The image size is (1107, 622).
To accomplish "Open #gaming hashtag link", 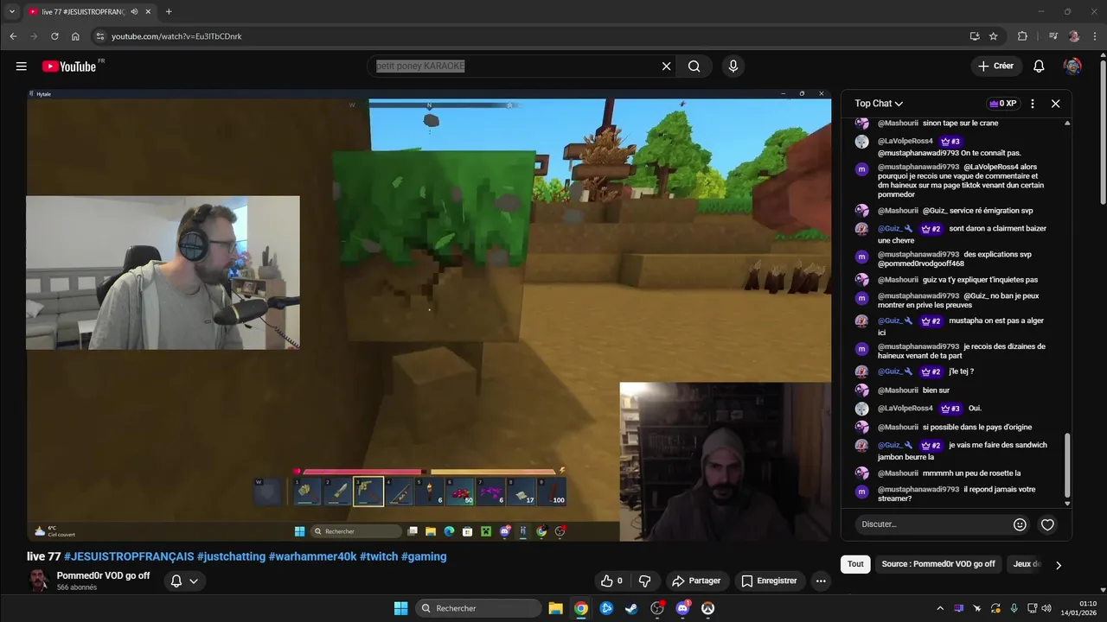I will coord(424,556).
